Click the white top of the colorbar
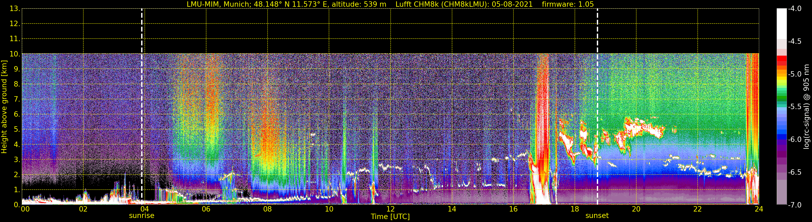 781,24
